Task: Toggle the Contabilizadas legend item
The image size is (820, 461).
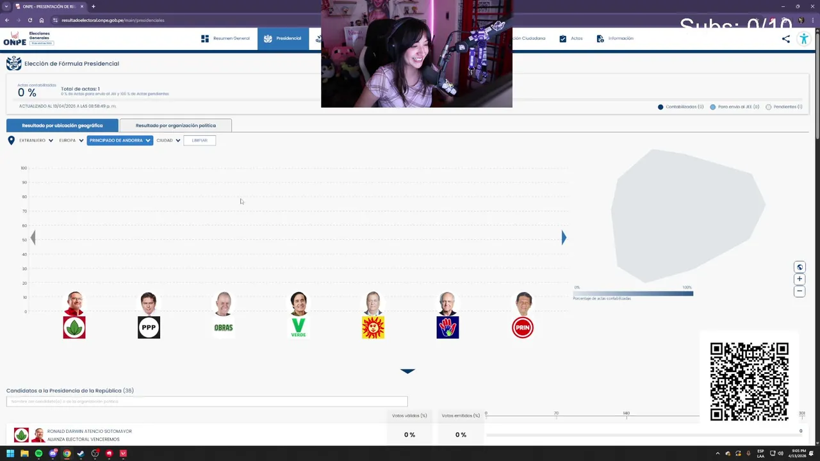Action: click(x=680, y=107)
